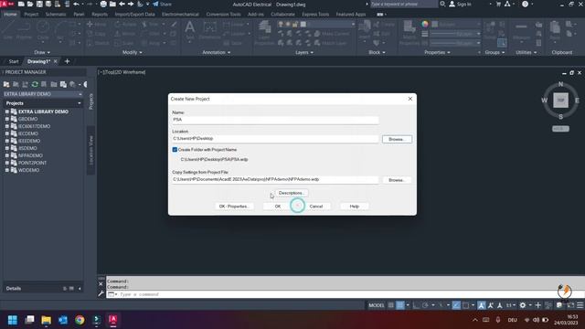Click the Undo arrow in Quick Access toolbar
The height and width of the screenshot is (329, 585).
tap(77, 4)
